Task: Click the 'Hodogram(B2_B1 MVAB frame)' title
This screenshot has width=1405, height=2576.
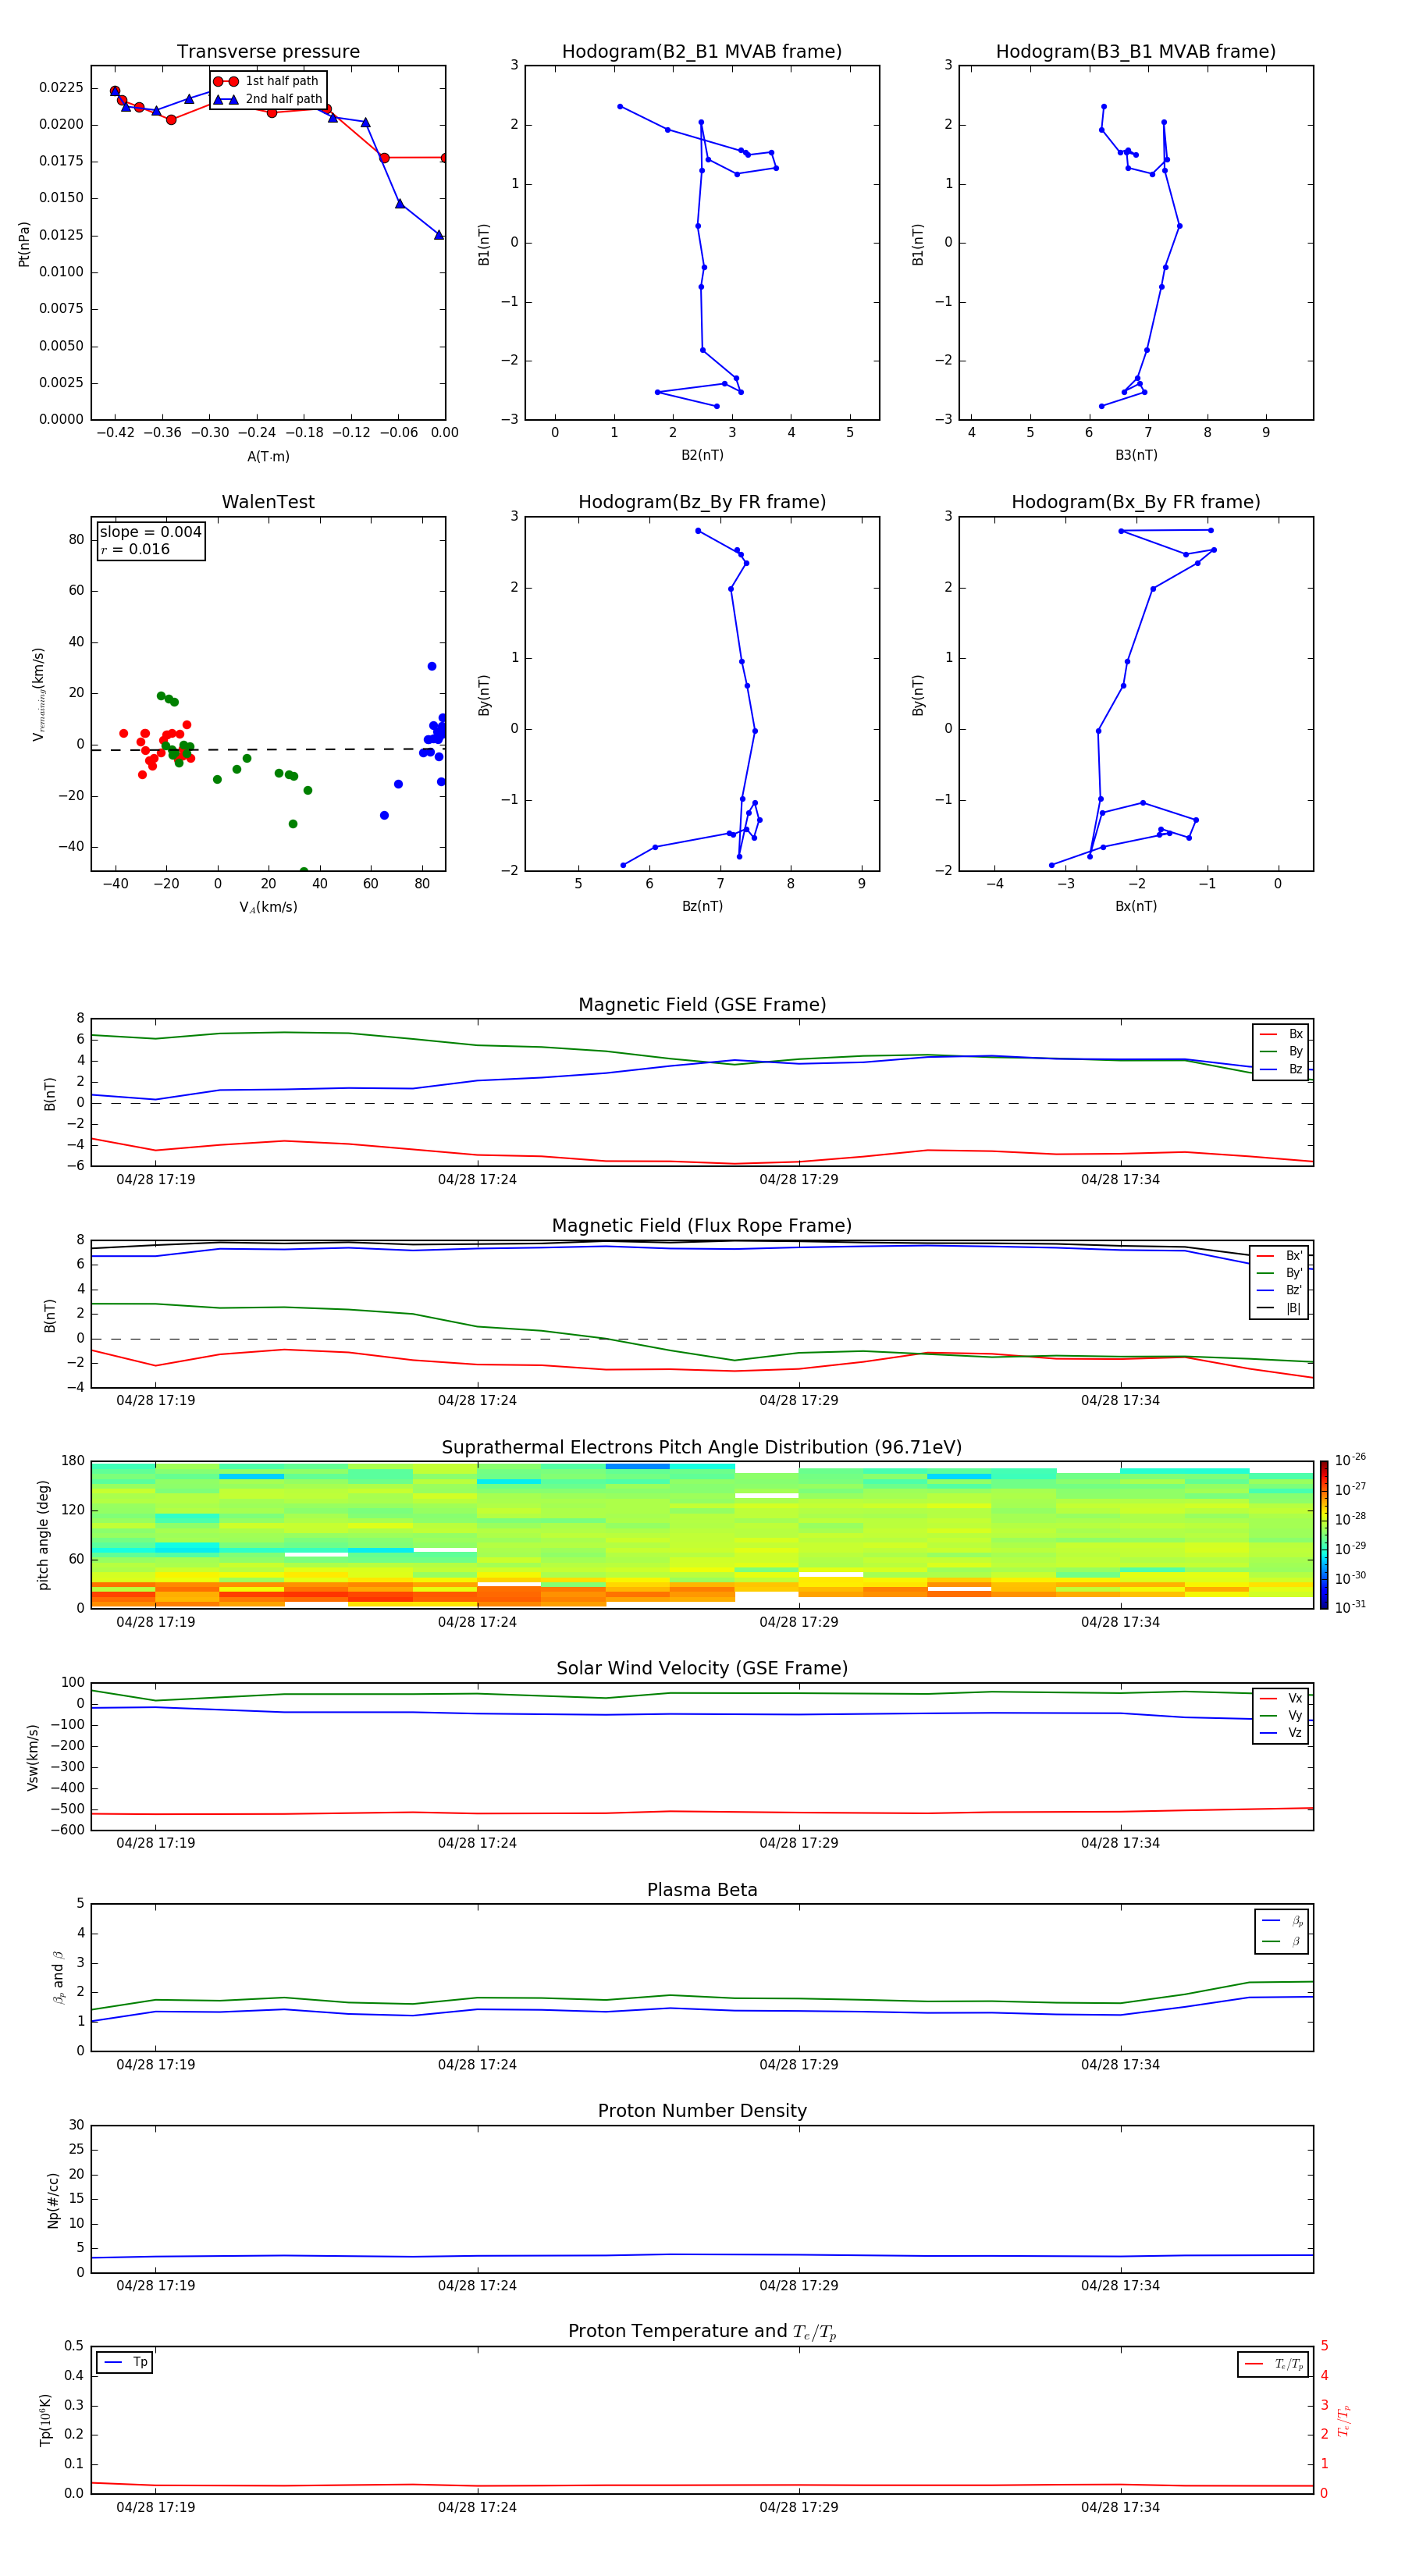Action: [x=702, y=52]
